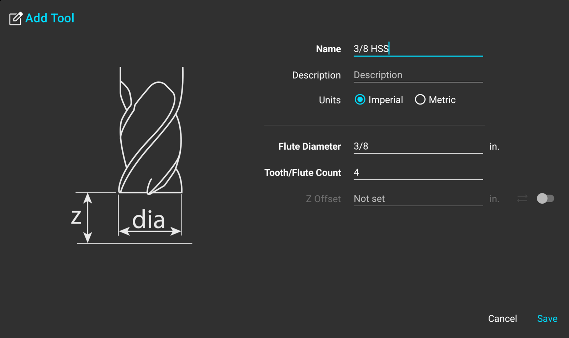Click into the Description input field
569x338 pixels.
click(418, 75)
